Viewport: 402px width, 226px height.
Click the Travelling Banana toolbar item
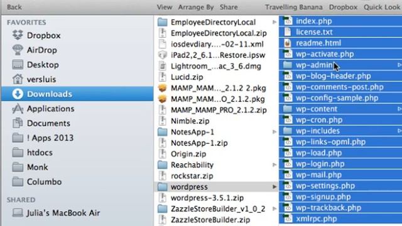coord(294,7)
